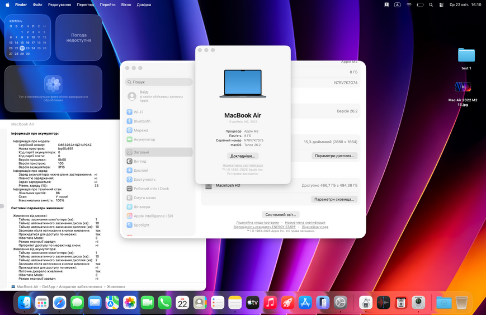Click the battery status icon in menu bar
486x315 pixels.
(421, 4)
